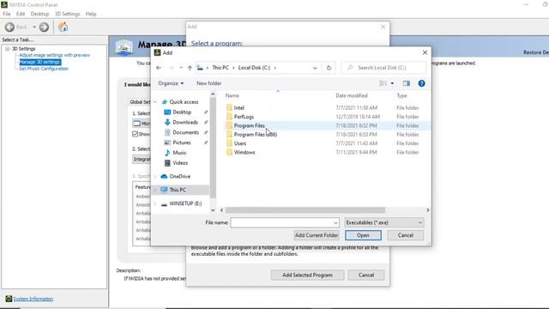The image size is (549, 309).
Task: Sort by the Date modified column
Action: (352, 95)
